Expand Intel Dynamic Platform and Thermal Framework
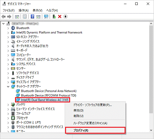 pos(8,32)
